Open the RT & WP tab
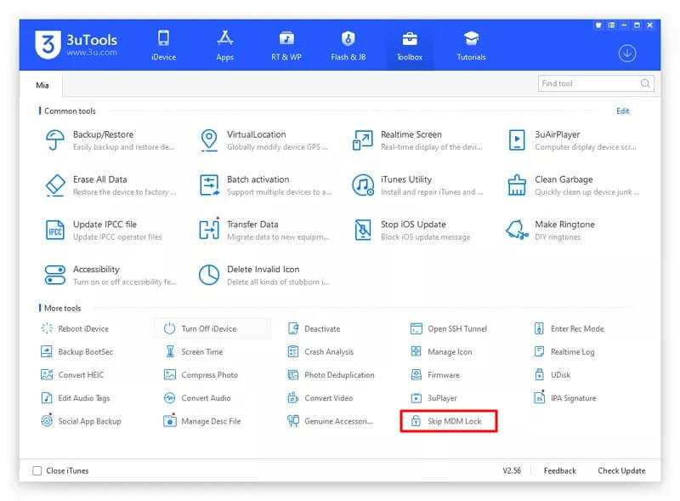The height and width of the screenshot is (501, 680). [286, 45]
